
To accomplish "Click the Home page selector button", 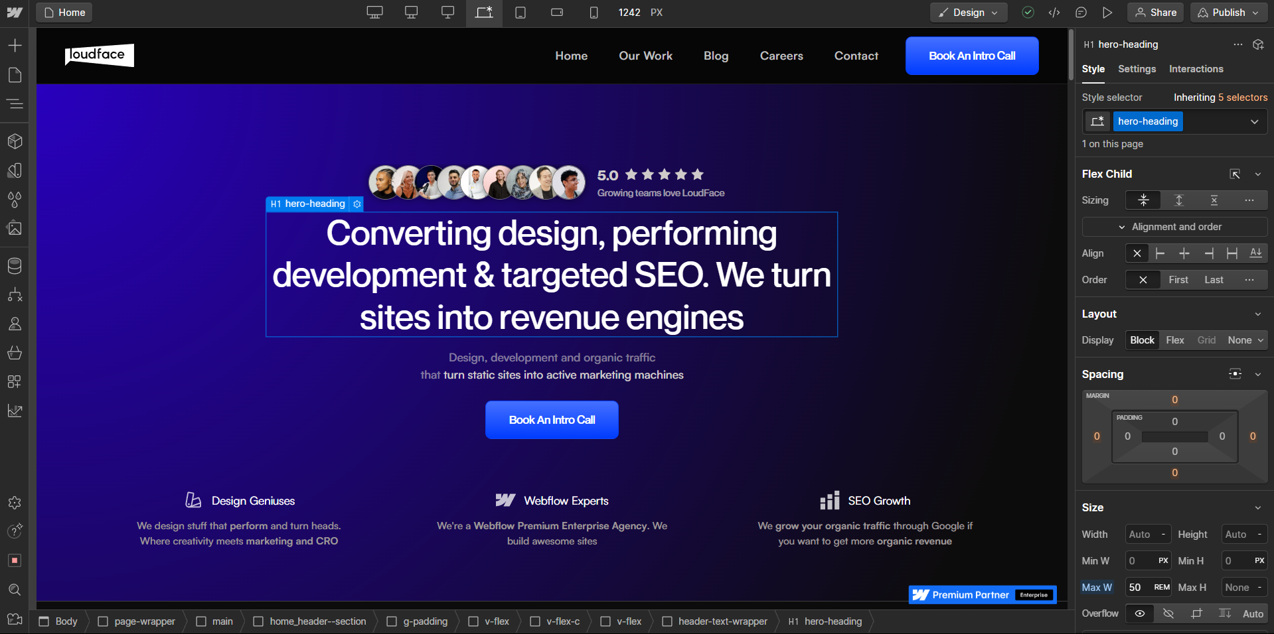I will [64, 13].
